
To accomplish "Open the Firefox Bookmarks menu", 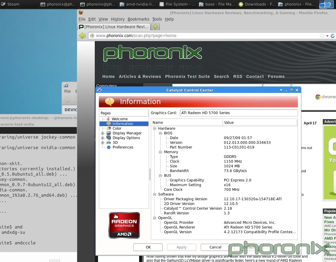I will click(139, 19).
